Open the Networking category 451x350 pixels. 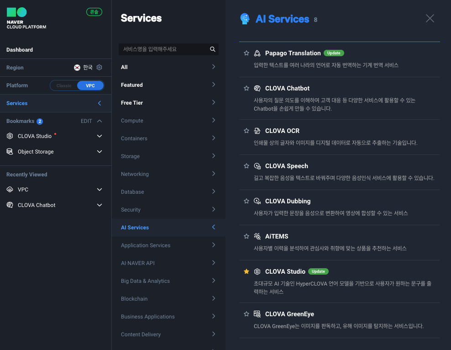(168, 174)
